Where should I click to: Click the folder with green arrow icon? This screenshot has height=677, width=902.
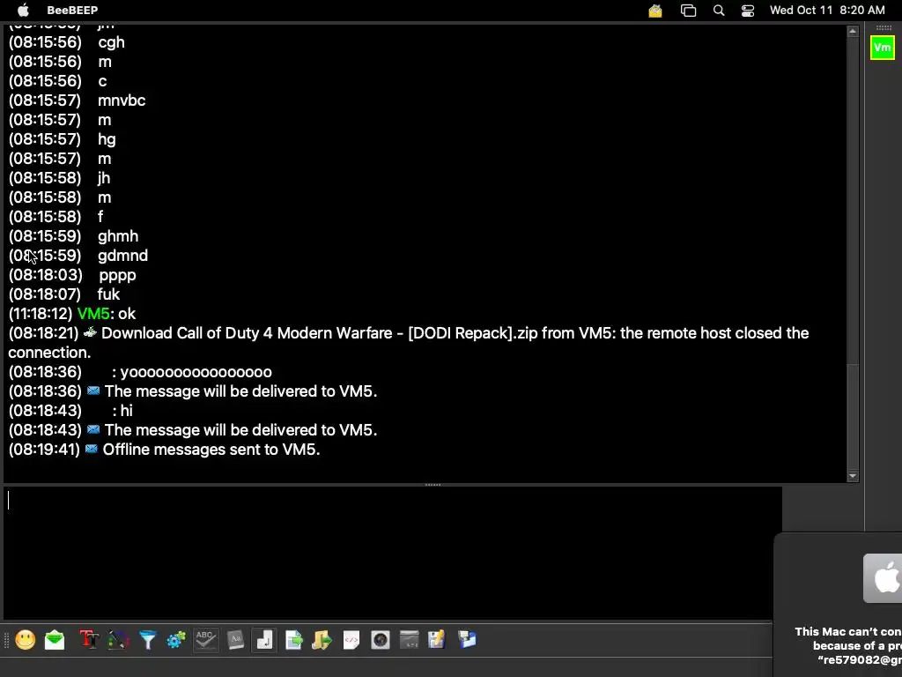coord(322,640)
